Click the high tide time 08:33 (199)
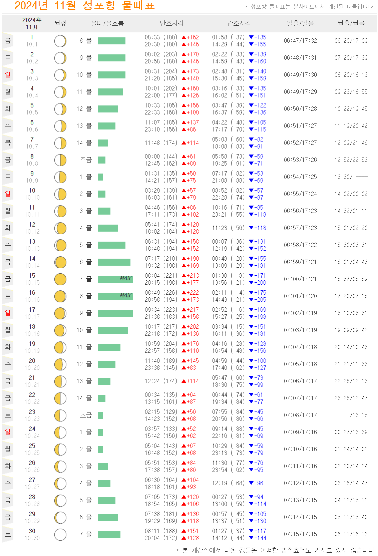Screen dimensions: 378x556 pos(161,37)
